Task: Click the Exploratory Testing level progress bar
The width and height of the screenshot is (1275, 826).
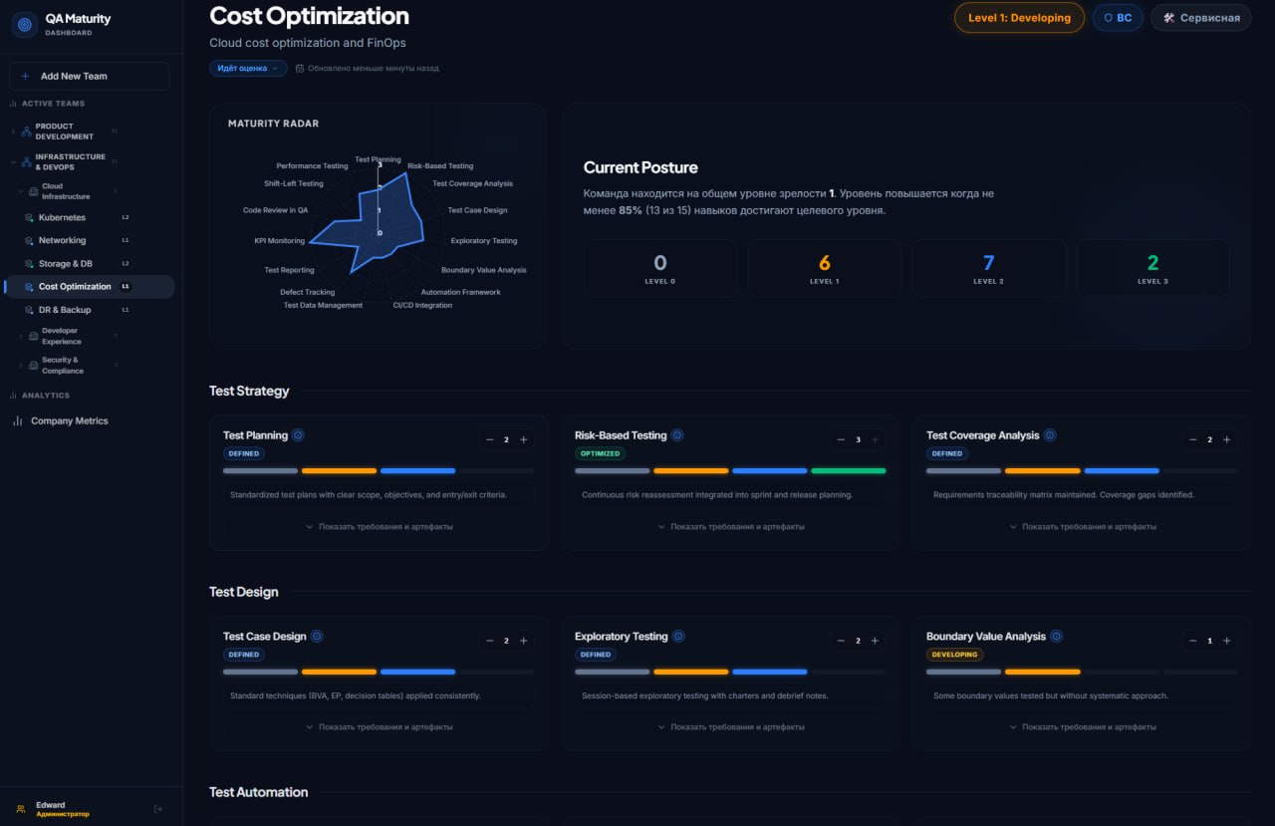Action: pos(730,672)
